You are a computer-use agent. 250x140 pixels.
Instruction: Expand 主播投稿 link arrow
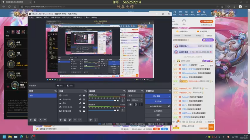point(187,31)
